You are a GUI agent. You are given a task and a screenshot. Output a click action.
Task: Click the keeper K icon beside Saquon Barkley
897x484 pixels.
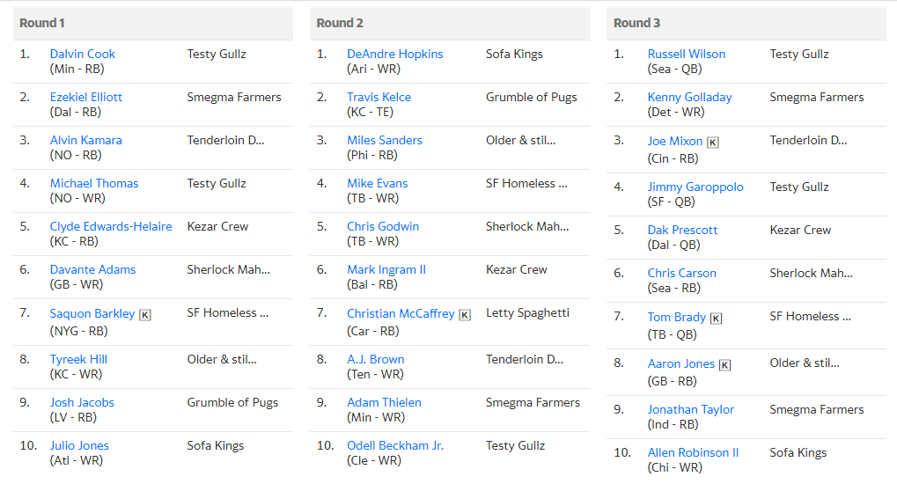point(145,315)
